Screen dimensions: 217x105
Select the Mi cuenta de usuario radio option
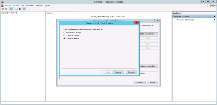pos(64,33)
